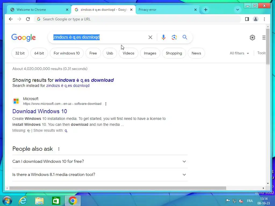
Task: Search by image with Lens icon
Action: (174, 37)
